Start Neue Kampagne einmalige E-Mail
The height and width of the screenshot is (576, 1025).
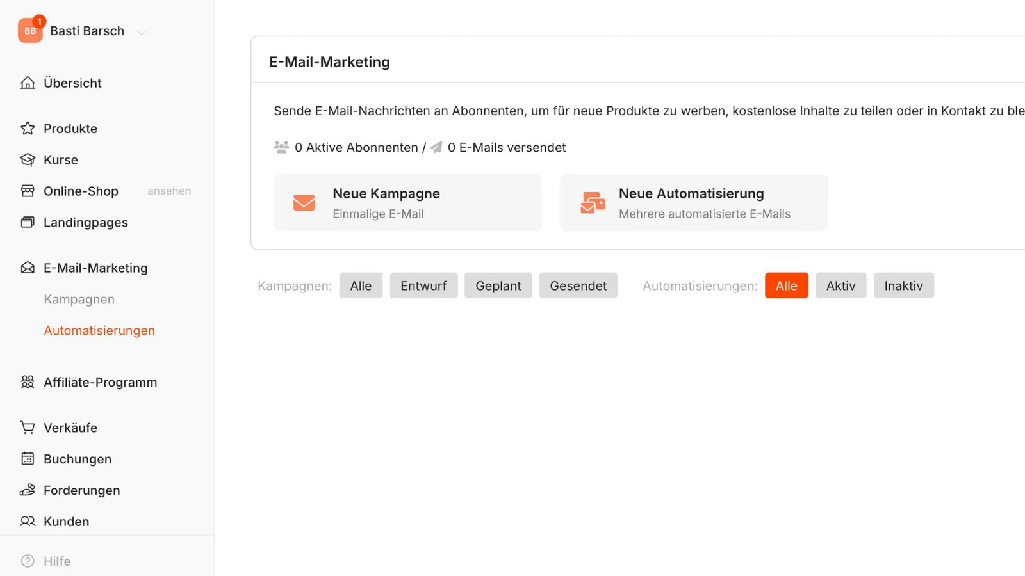coord(407,203)
